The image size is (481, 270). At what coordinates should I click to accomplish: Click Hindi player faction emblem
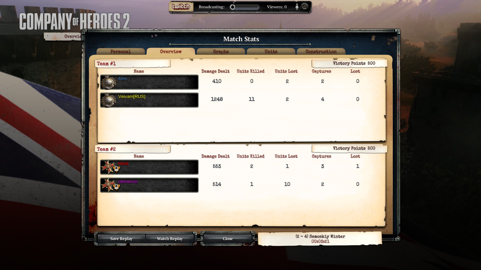point(108,167)
